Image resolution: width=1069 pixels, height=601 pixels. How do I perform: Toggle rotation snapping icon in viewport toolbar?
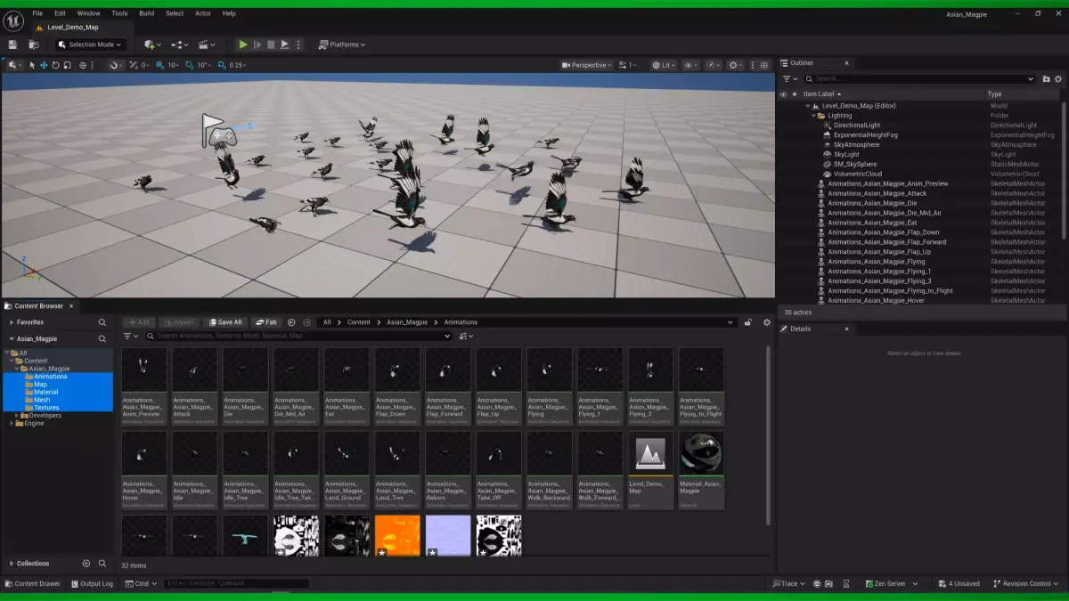click(x=189, y=65)
